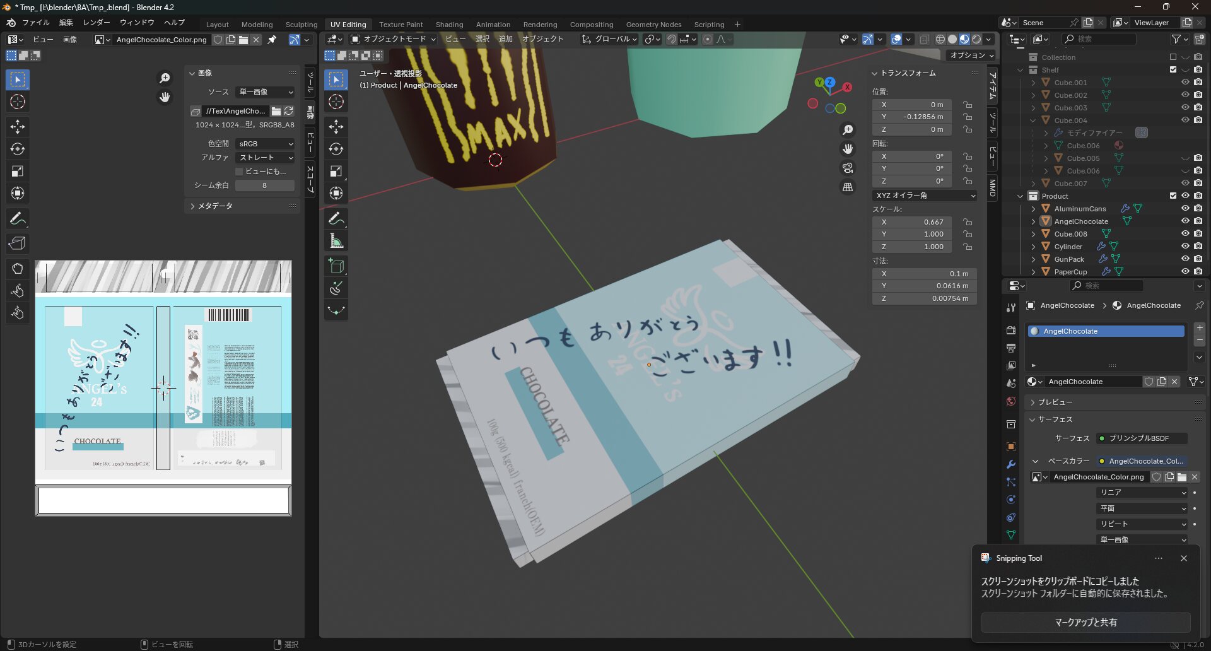1211x651 pixels.
Task: Select the Grab sculpt tool in UV editor
Action: 18,269
